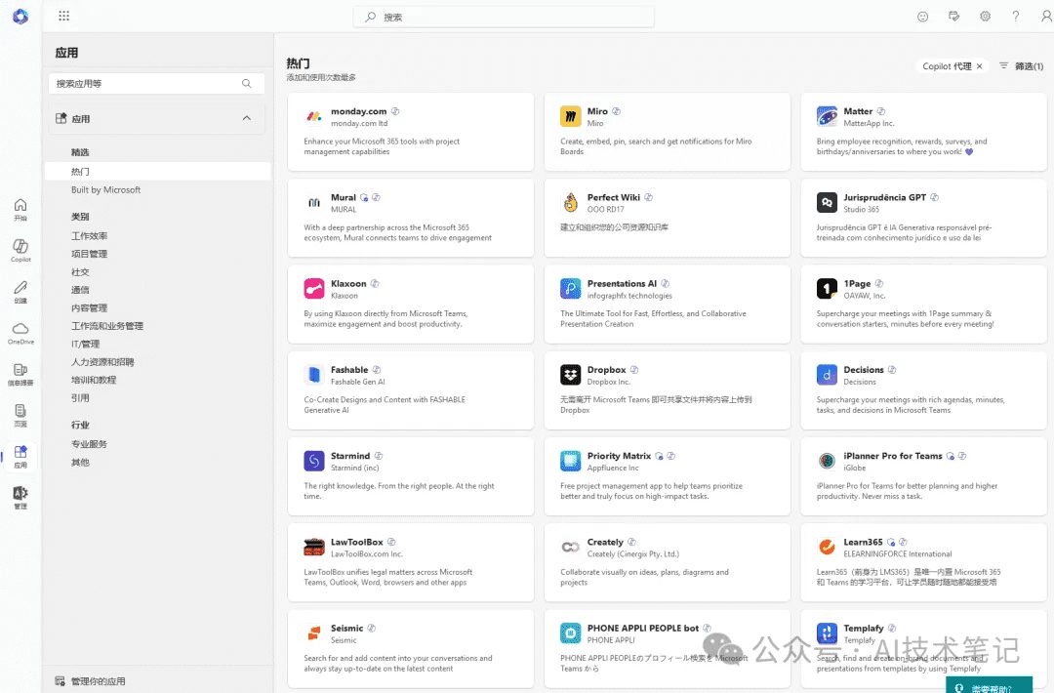Click the Microsoft 365 Copilot logo

click(x=20, y=17)
